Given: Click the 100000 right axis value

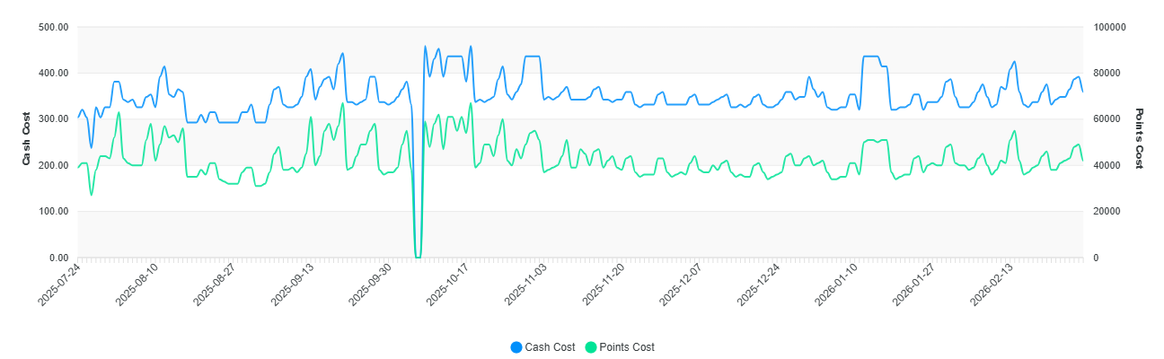Looking at the screenshot, I should [1110, 27].
